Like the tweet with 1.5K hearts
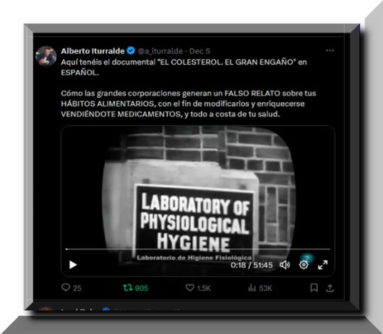This screenshot has height=334, width=383. tap(198, 288)
